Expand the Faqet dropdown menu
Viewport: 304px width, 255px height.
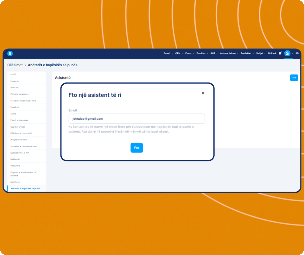point(190,53)
